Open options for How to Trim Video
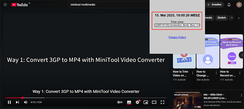This screenshot has height=109, width=244. 193,73
